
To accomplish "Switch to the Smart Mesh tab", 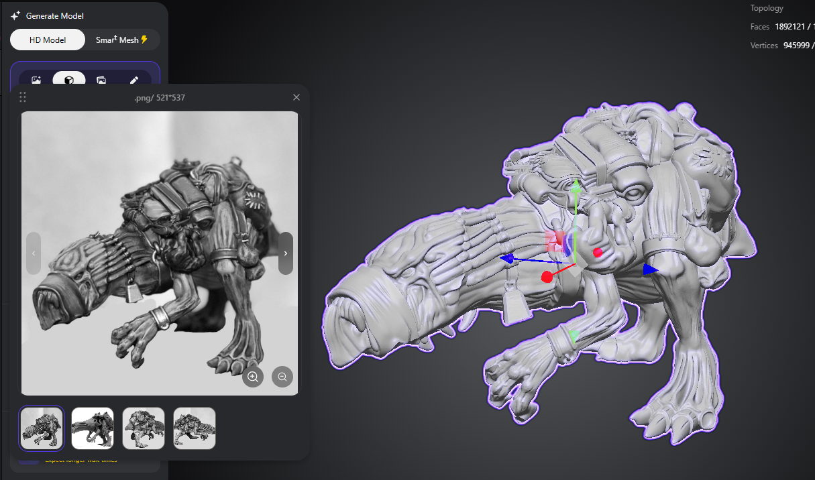I will point(121,40).
